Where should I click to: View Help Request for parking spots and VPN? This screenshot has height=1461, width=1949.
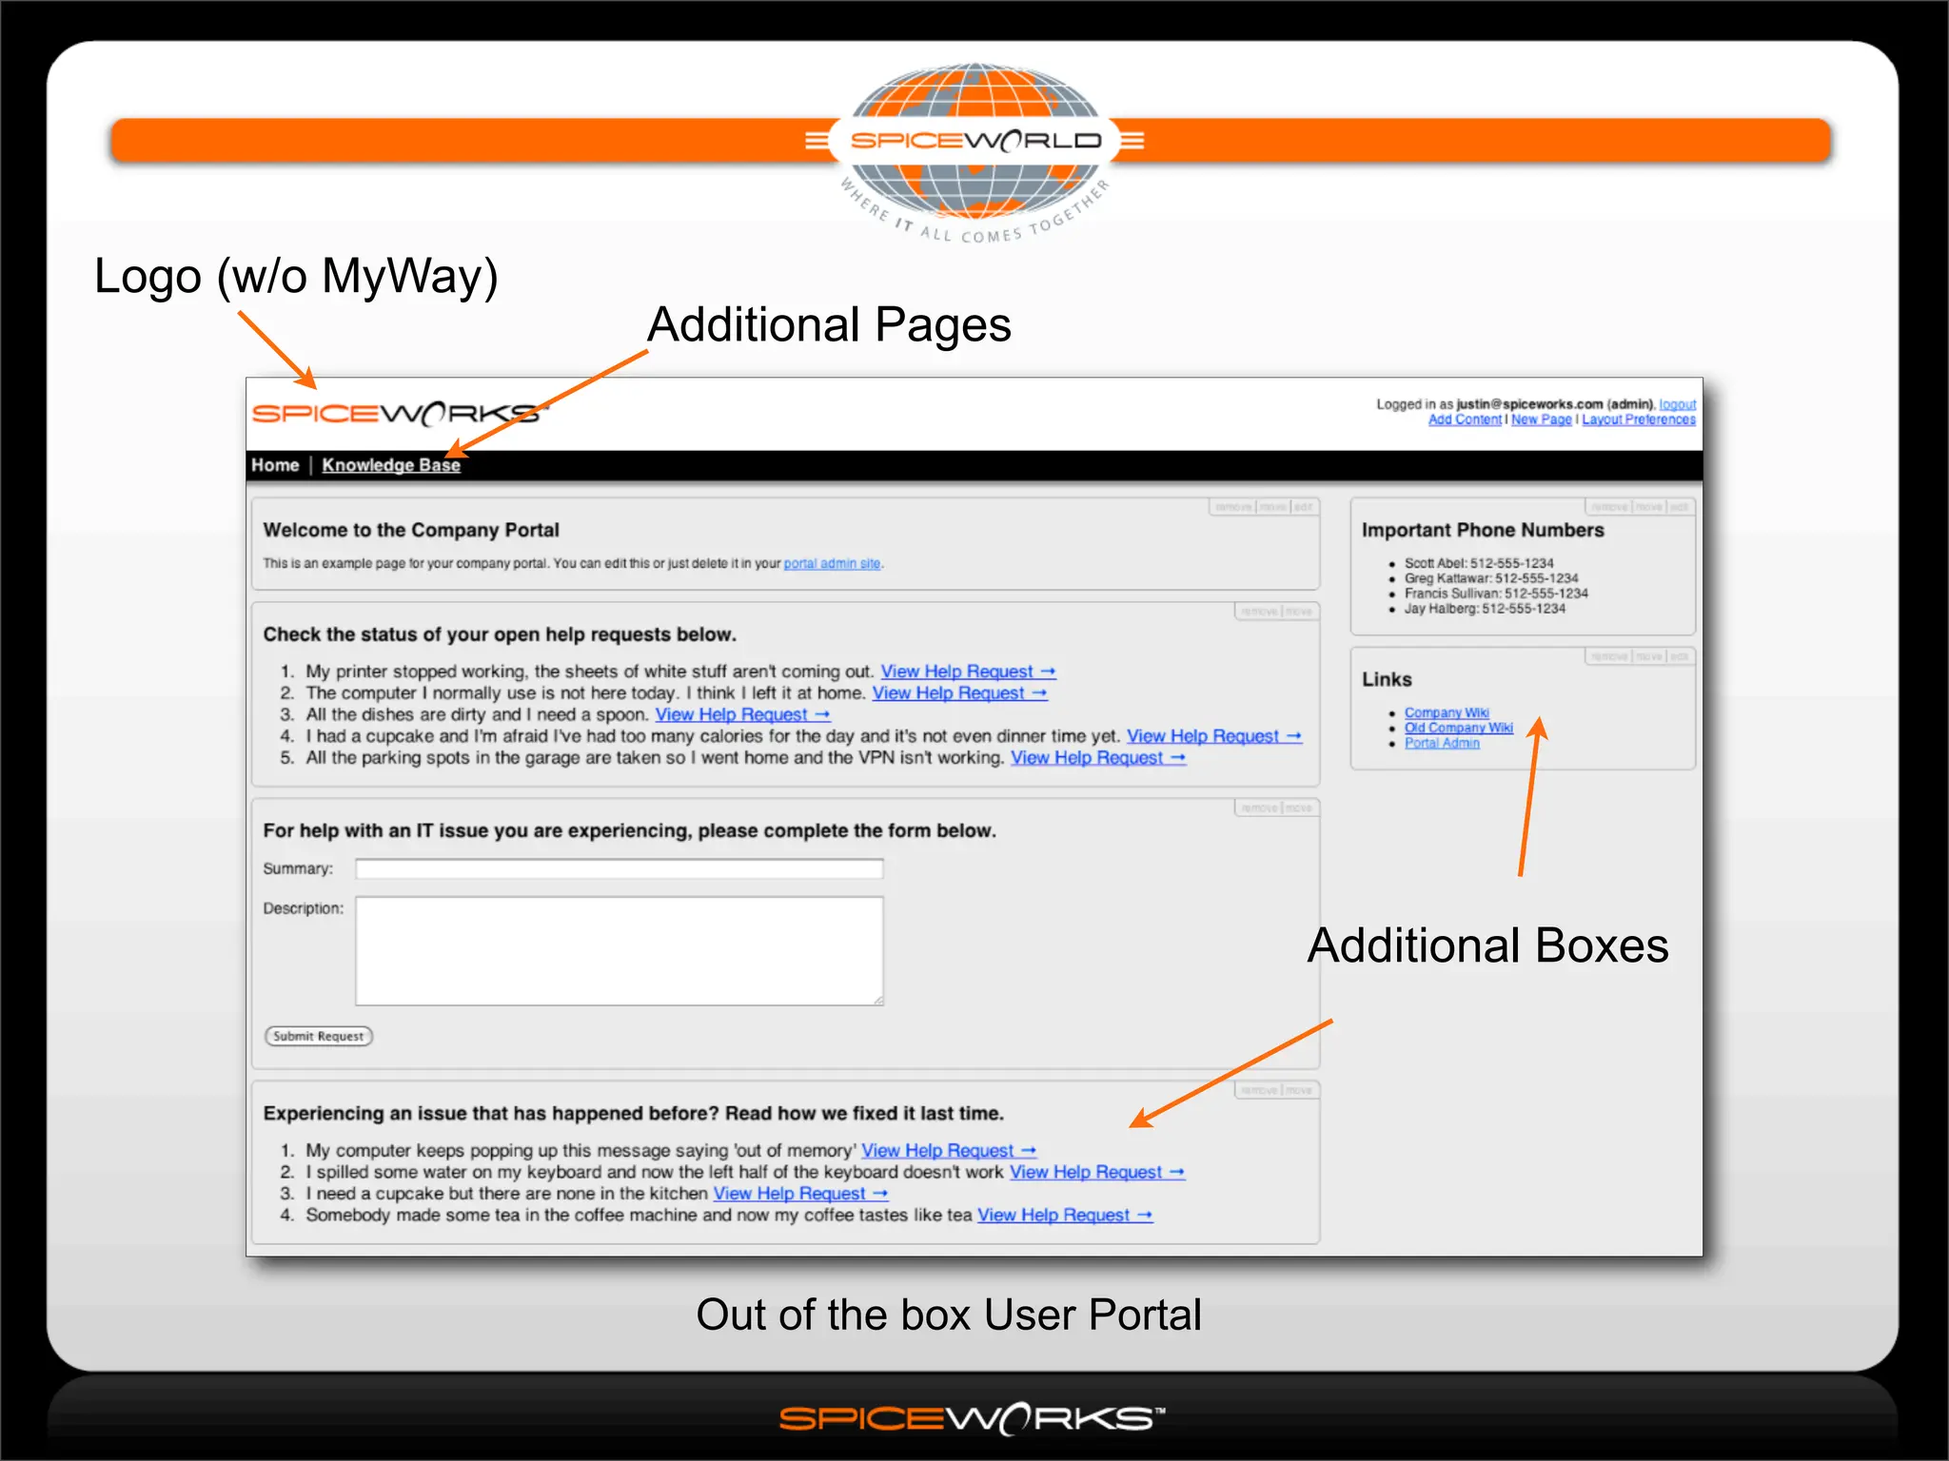click(1098, 758)
